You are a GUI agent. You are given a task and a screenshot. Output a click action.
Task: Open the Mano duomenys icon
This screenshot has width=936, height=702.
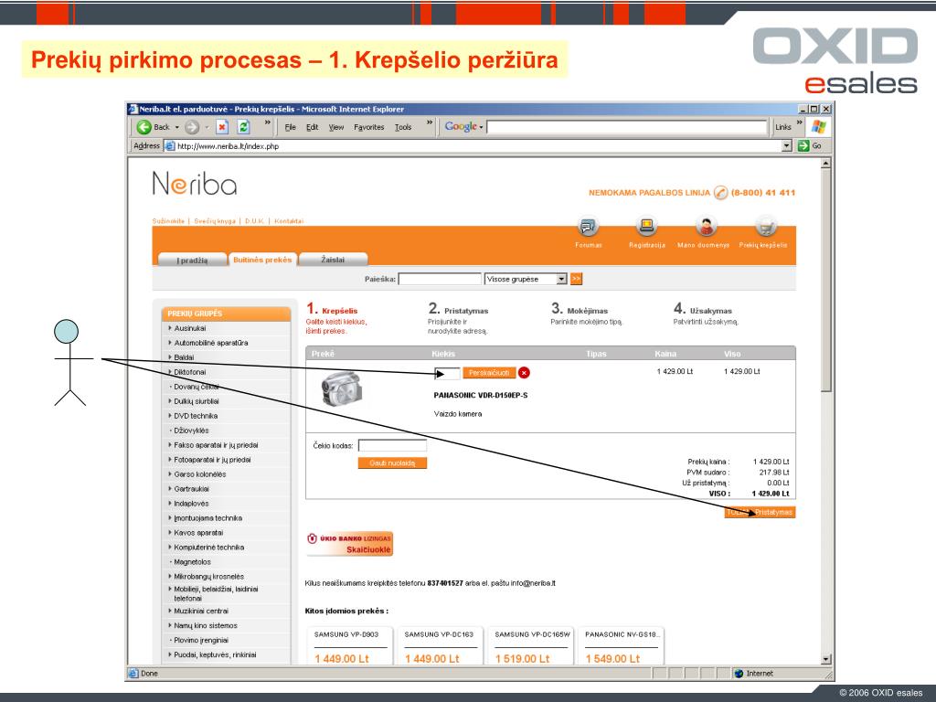pyautogui.click(x=706, y=227)
